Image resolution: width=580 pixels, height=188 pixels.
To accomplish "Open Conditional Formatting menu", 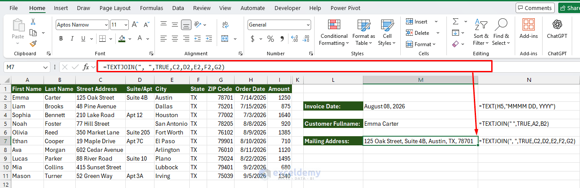I will [334, 32].
